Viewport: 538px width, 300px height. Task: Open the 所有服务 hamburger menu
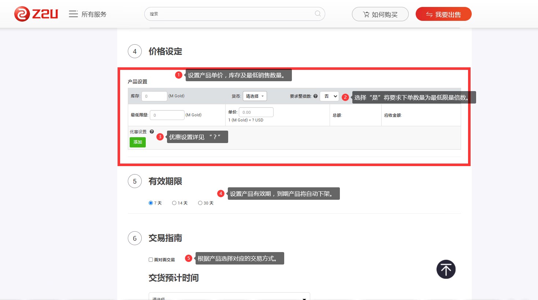click(73, 14)
